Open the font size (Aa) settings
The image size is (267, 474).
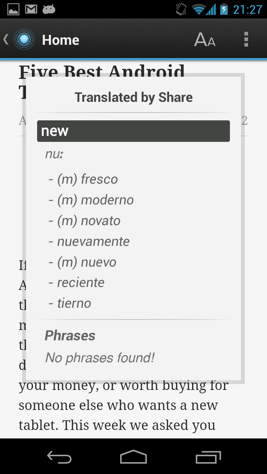point(205,40)
